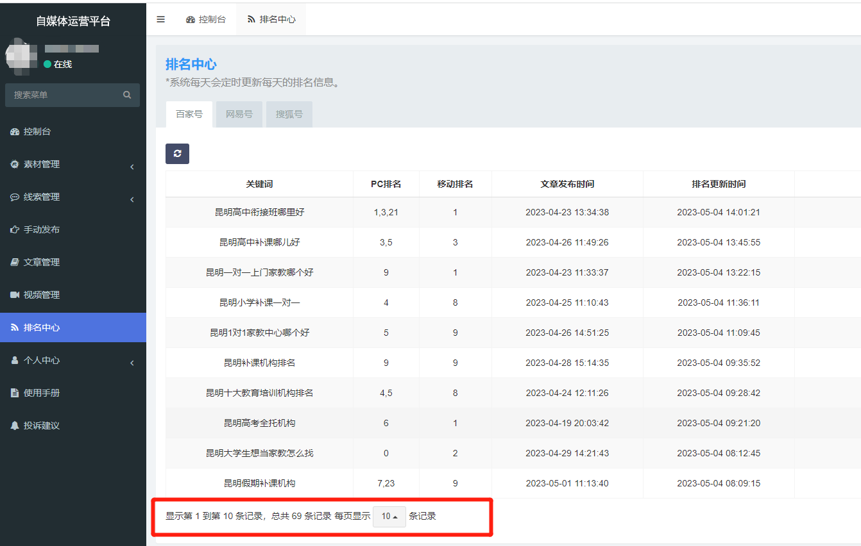Open 视频管理 in the sidebar
Screen dimensions: 861x546
point(41,295)
